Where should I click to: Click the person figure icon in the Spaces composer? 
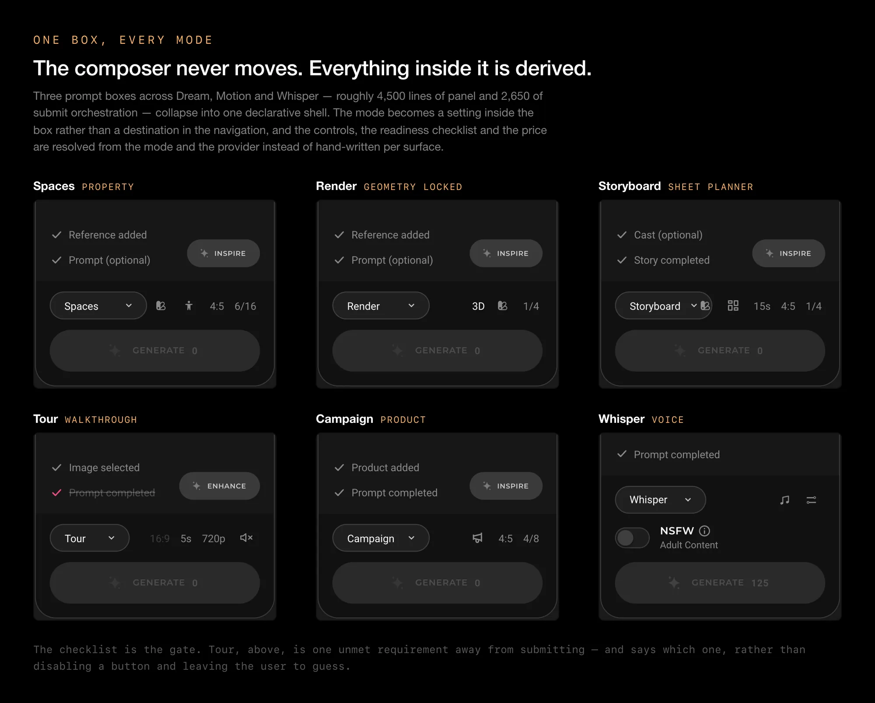pyautogui.click(x=189, y=306)
